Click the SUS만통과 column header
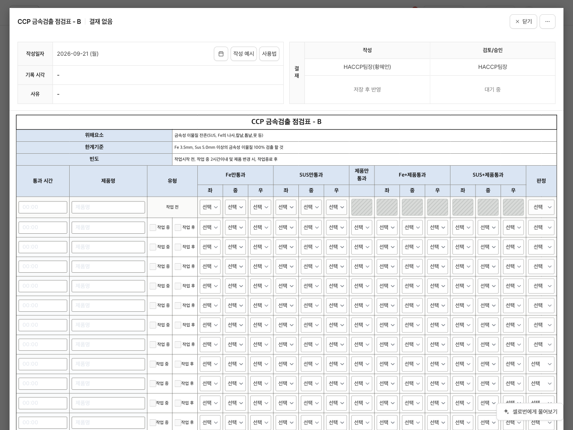Image resolution: width=573 pixels, height=430 pixels. pos(311,175)
